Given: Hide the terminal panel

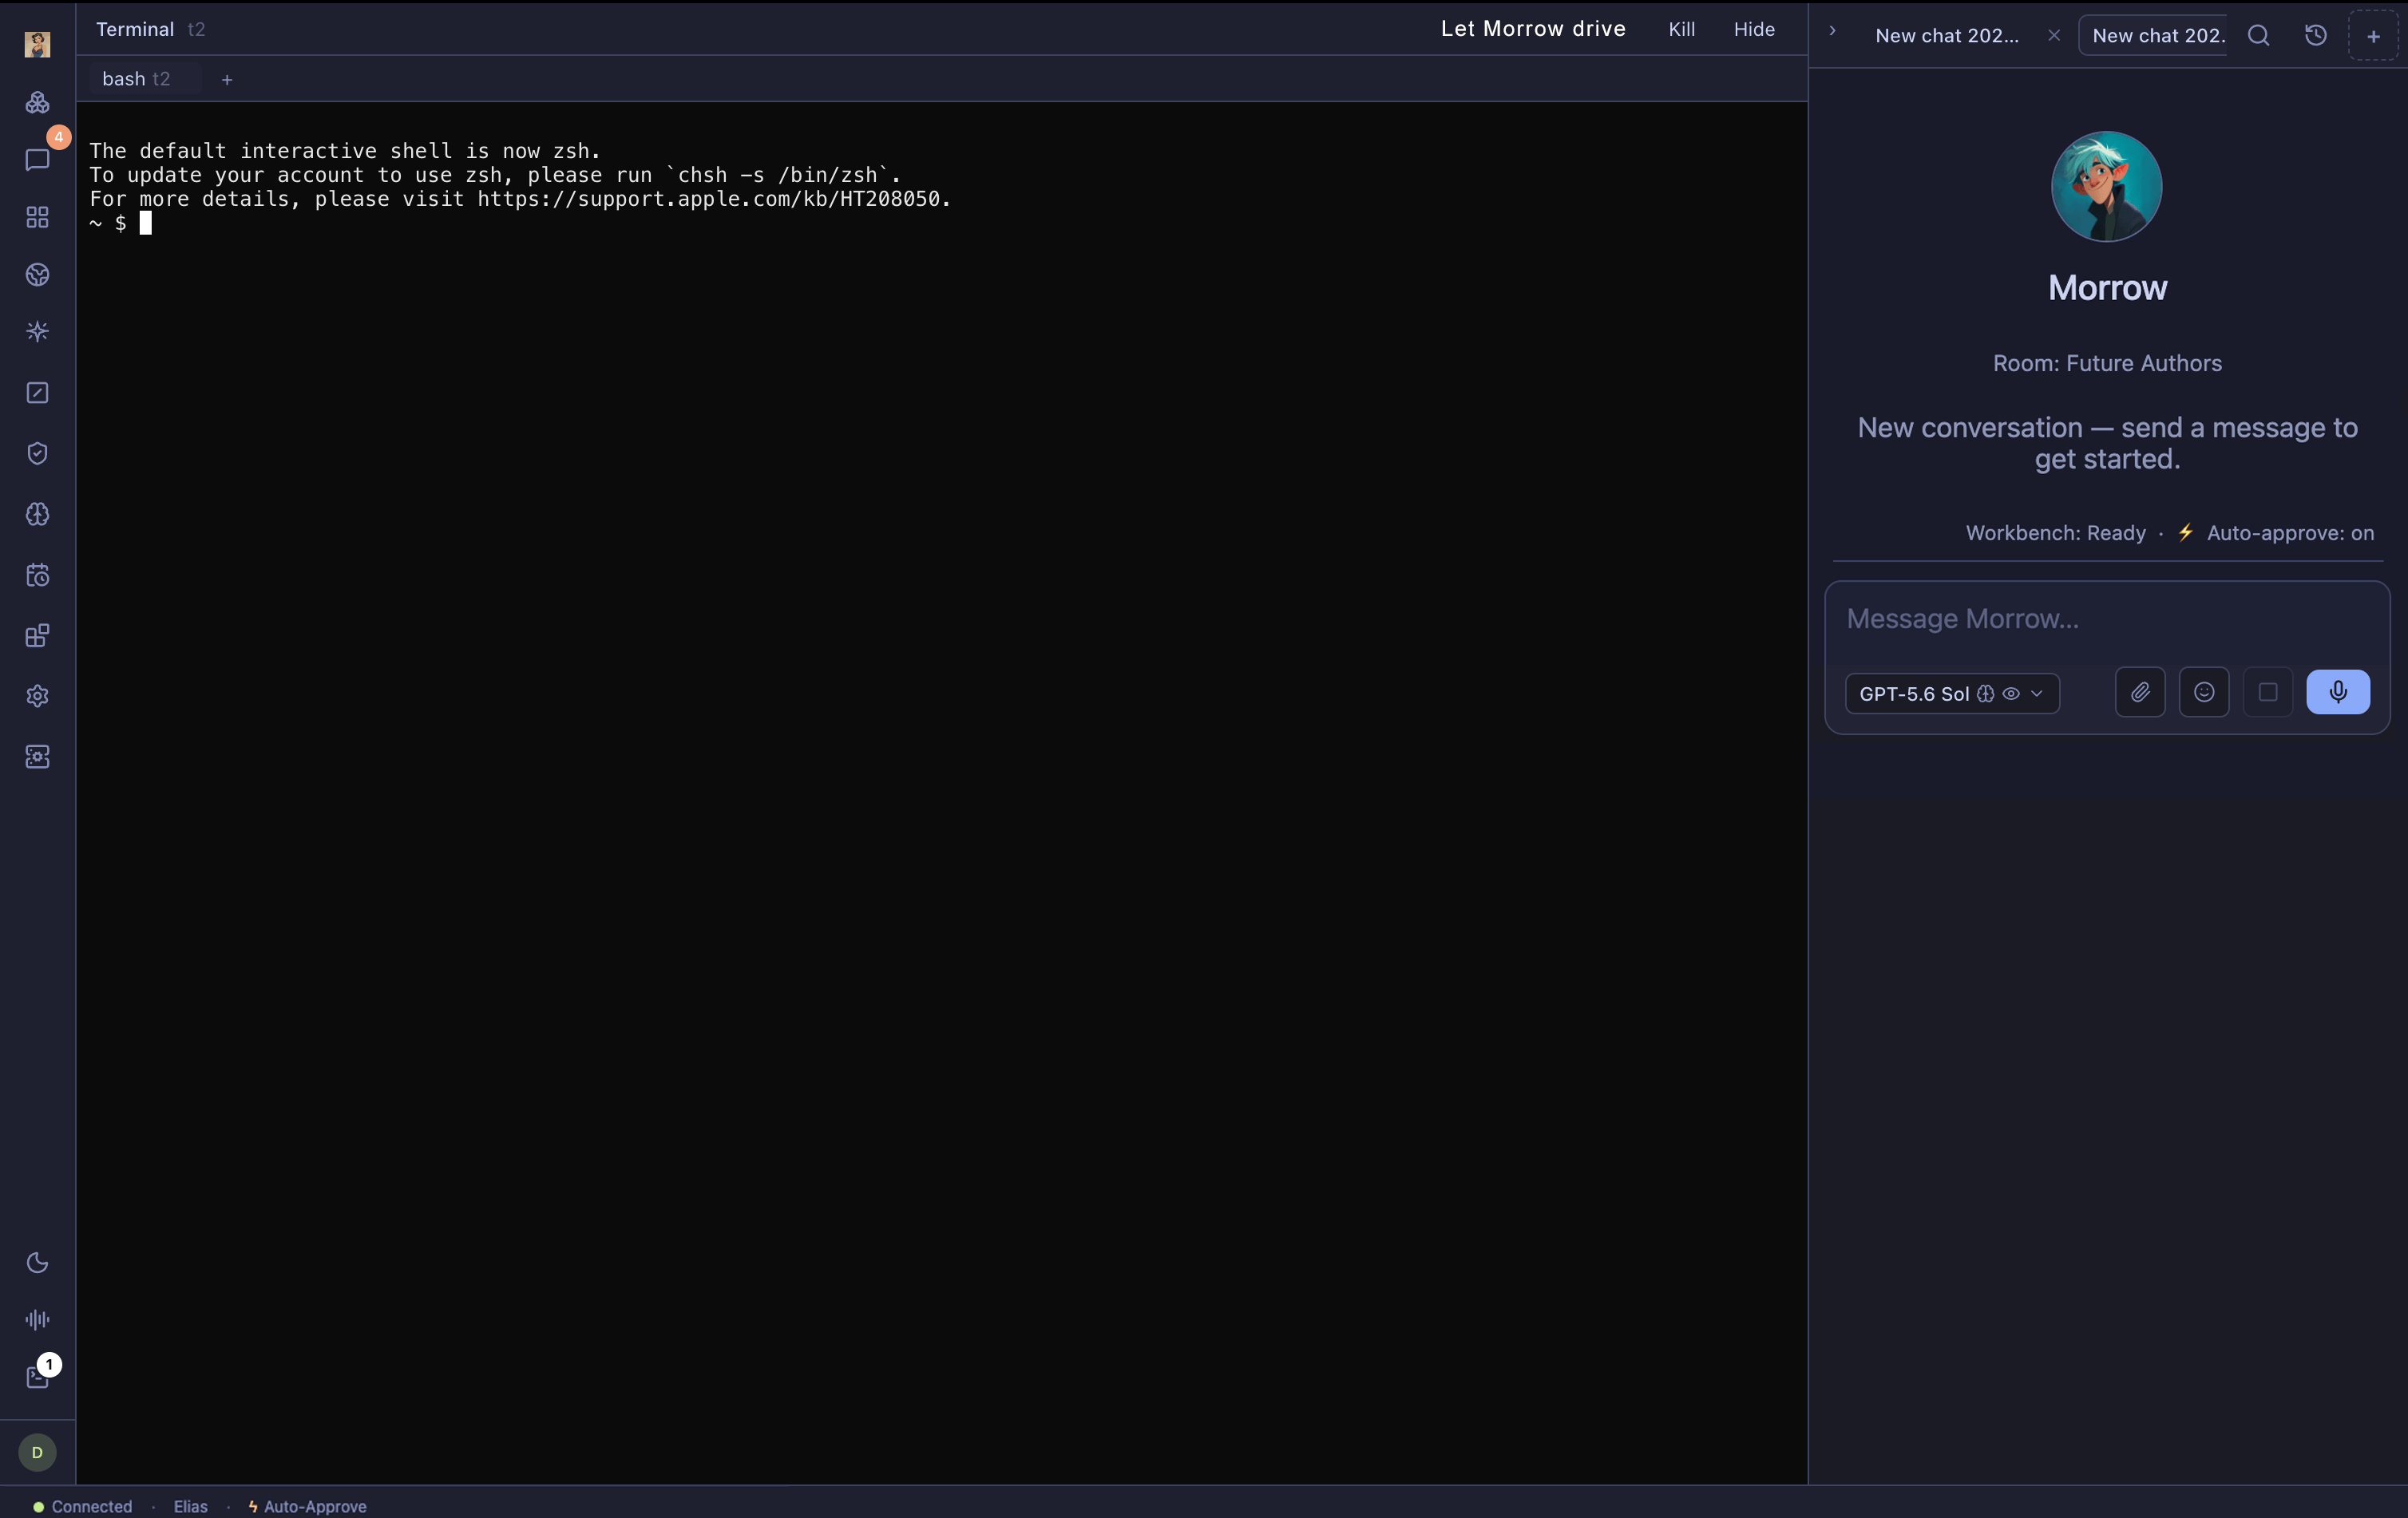Looking at the screenshot, I should click(1754, 29).
